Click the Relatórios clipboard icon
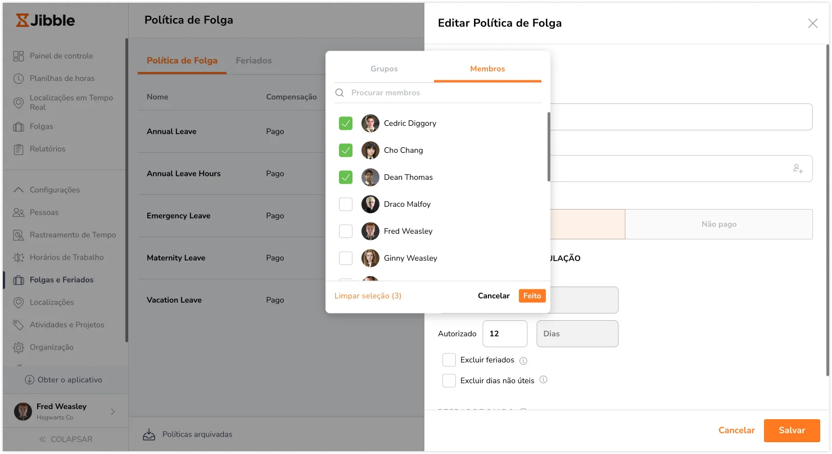This screenshot has width=832, height=454. coord(19,149)
